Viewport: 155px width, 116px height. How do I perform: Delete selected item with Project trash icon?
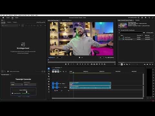click(152, 64)
